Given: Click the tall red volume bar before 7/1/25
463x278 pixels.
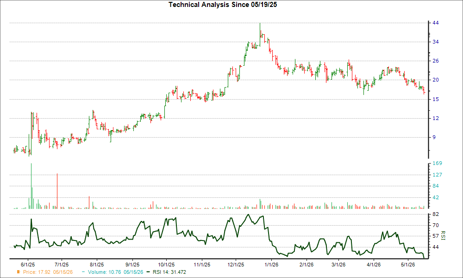Looking at the screenshot, I should click(57, 191).
